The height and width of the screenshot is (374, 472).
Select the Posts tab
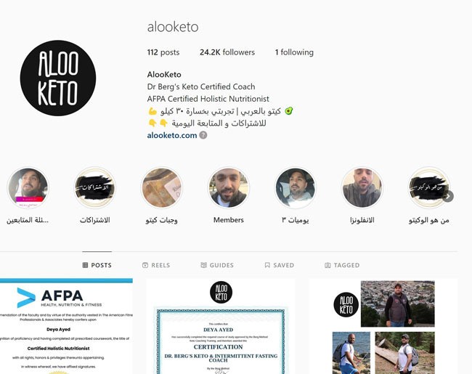(97, 265)
